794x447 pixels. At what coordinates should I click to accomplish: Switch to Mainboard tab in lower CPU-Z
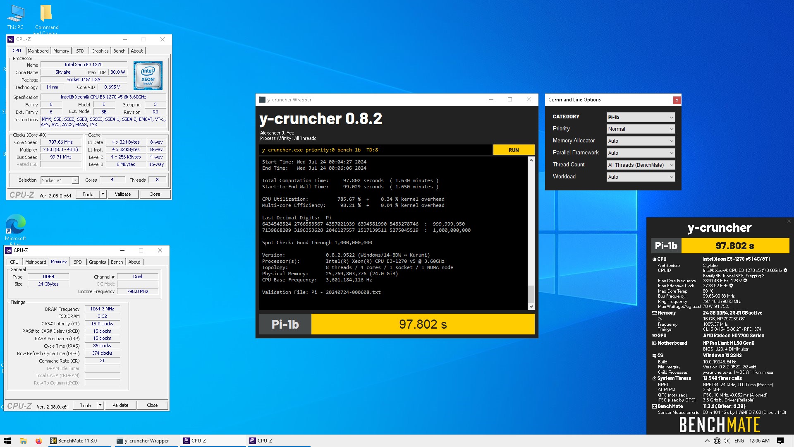pyautogui.click(x=36, y=262)
